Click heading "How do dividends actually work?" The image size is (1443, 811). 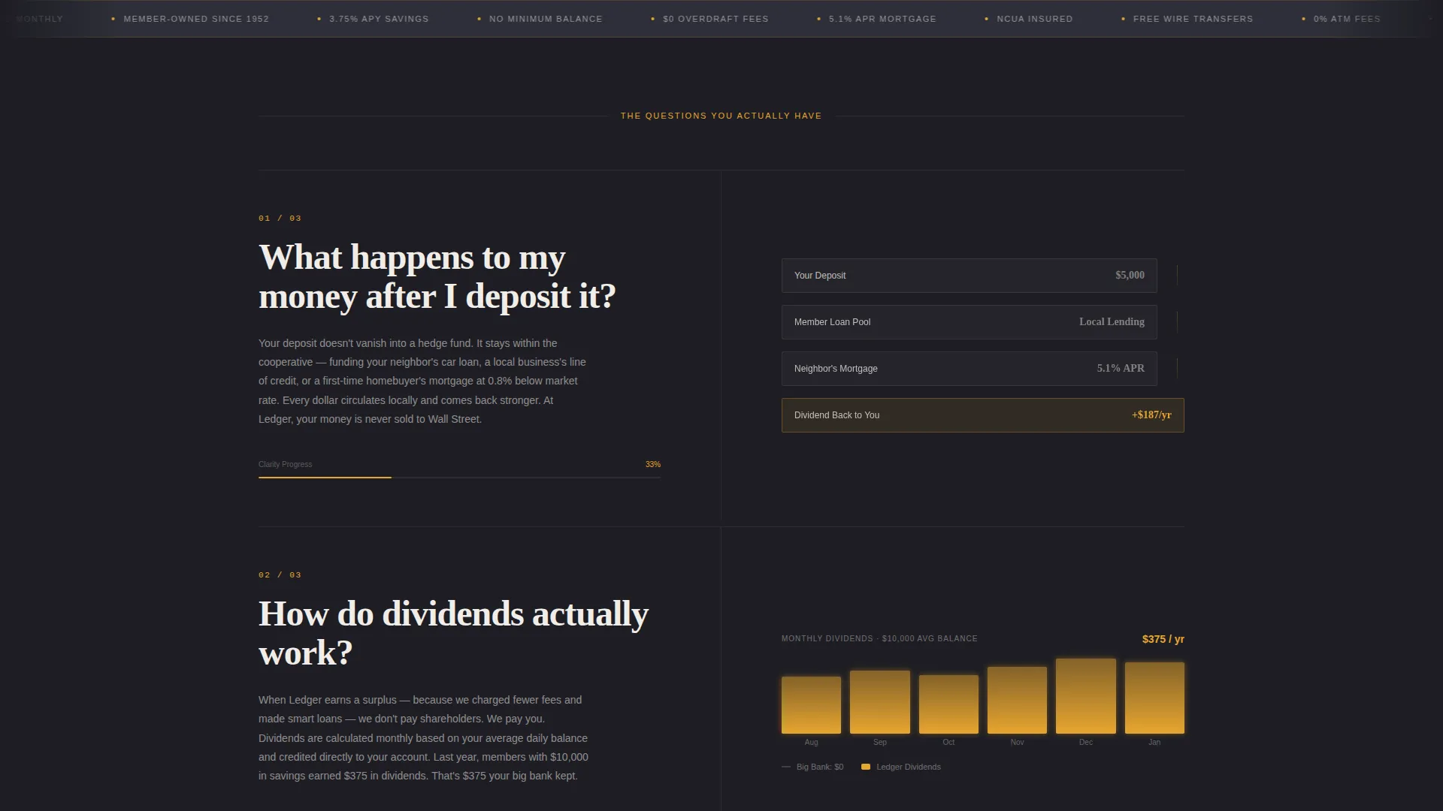[x=453, y=633]
